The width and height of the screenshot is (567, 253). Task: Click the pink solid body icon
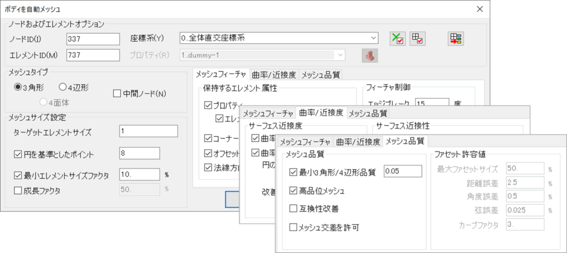[369, 55]
